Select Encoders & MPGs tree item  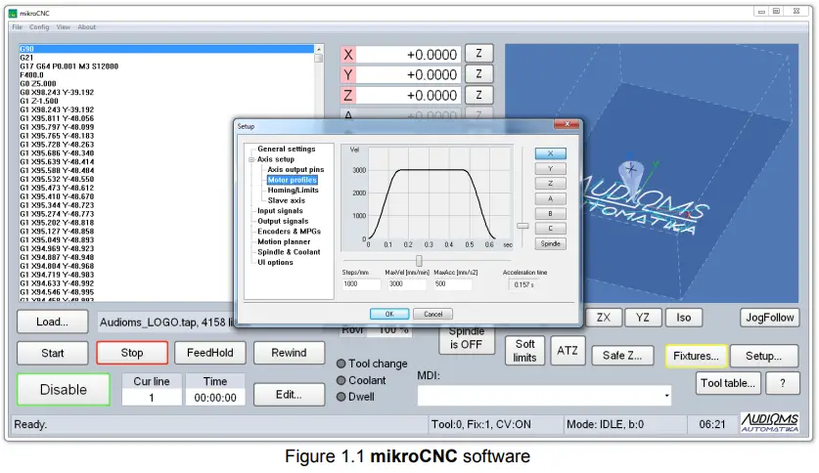coord(289,231)
